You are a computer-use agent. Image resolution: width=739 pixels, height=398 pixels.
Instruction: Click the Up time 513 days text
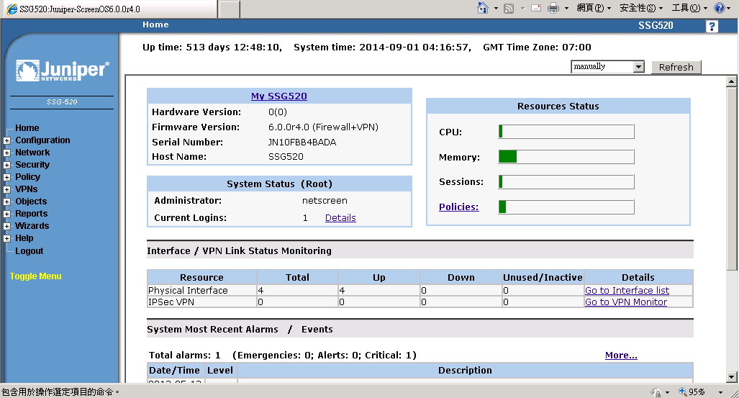click(212, 48)
